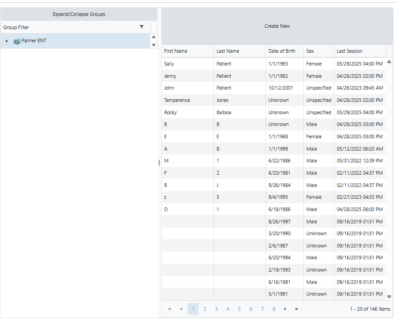Go to next page with the arrow icon
399x323 pixels.
click(x=285, y=308)
